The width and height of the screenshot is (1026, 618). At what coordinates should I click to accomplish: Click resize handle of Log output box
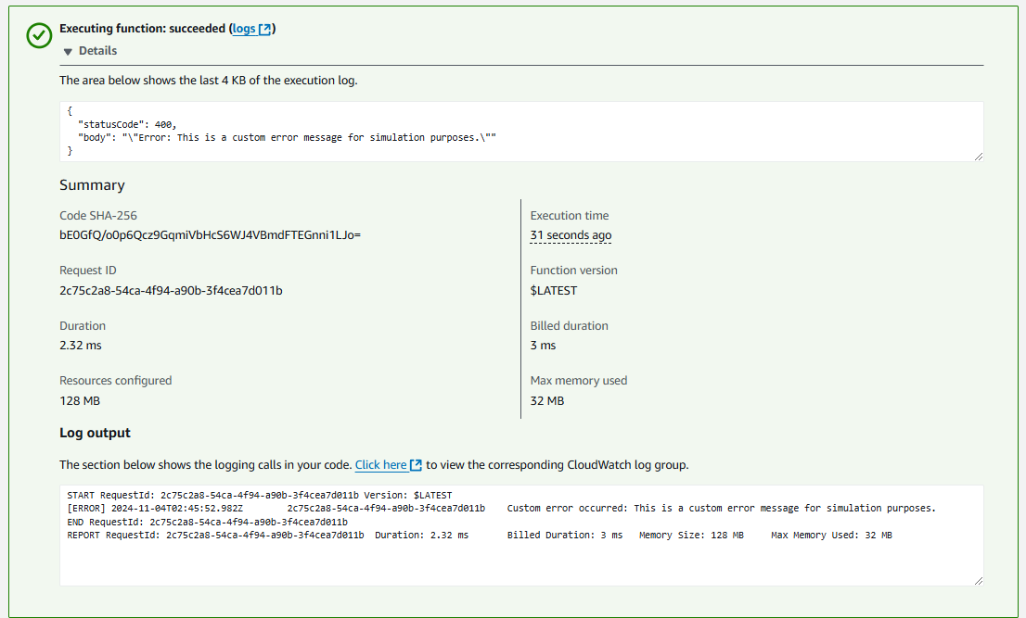(x=978, y=580)
